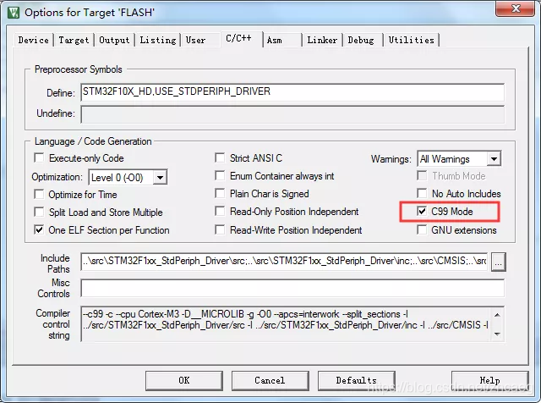This screenshot has width=541, height=403.
Task: Click the Include Paths field
Action: [x=284, y=262]
